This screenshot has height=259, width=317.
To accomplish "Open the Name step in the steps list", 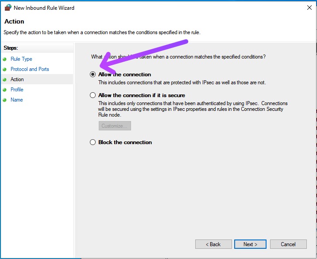I will point(17,100).
